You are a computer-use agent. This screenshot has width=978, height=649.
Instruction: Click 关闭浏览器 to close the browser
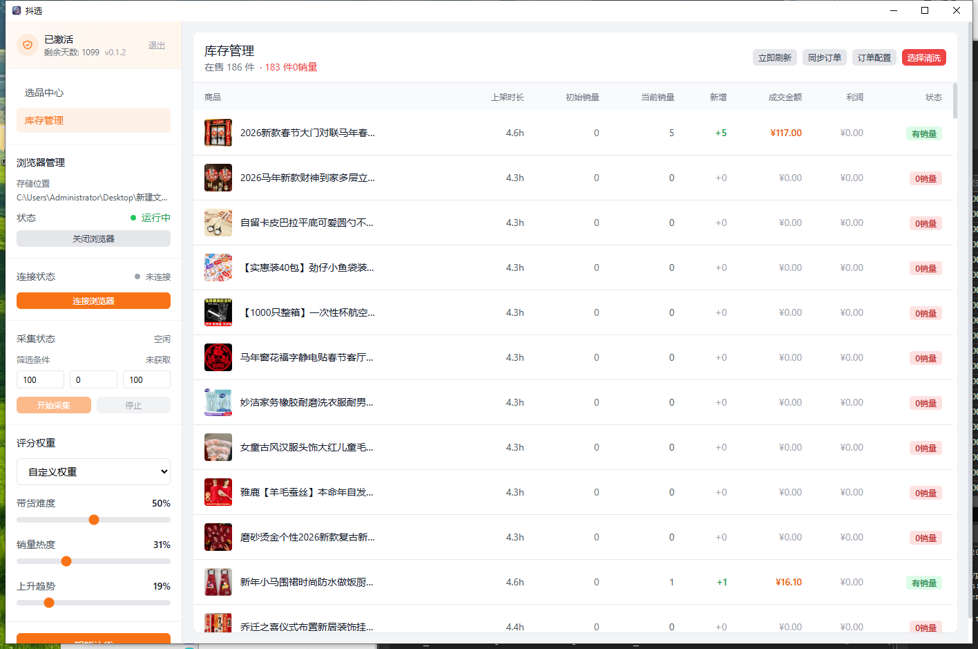pyautogui.click(x=93, y=238)
